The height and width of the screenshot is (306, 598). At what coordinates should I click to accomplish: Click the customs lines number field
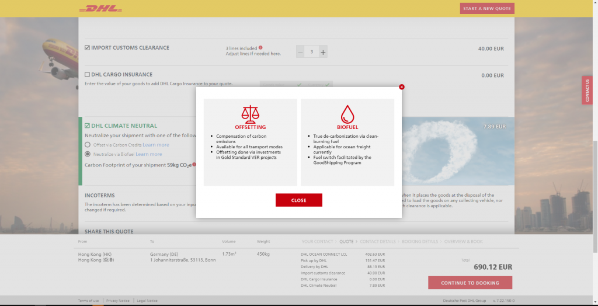(312, 52)
